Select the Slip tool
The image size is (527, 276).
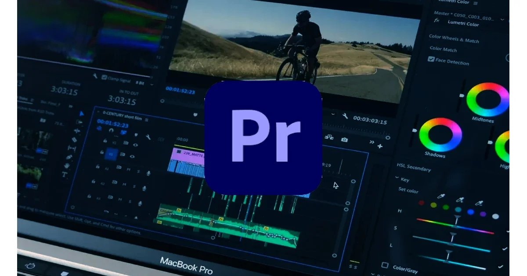(72, 148)
